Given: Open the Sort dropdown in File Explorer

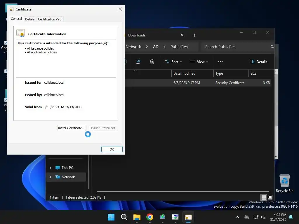Looking at the screenshot, I should 173,62.
